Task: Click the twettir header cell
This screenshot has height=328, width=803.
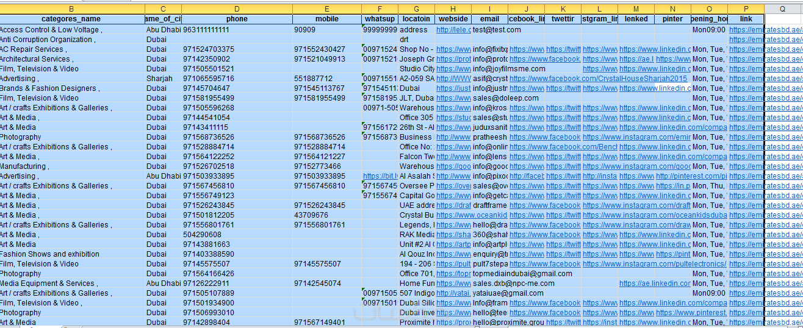Action: coord(563,19)
